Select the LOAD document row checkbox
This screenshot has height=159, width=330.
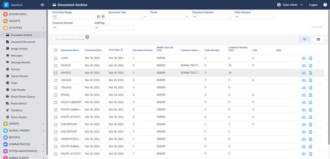point(56,58)
